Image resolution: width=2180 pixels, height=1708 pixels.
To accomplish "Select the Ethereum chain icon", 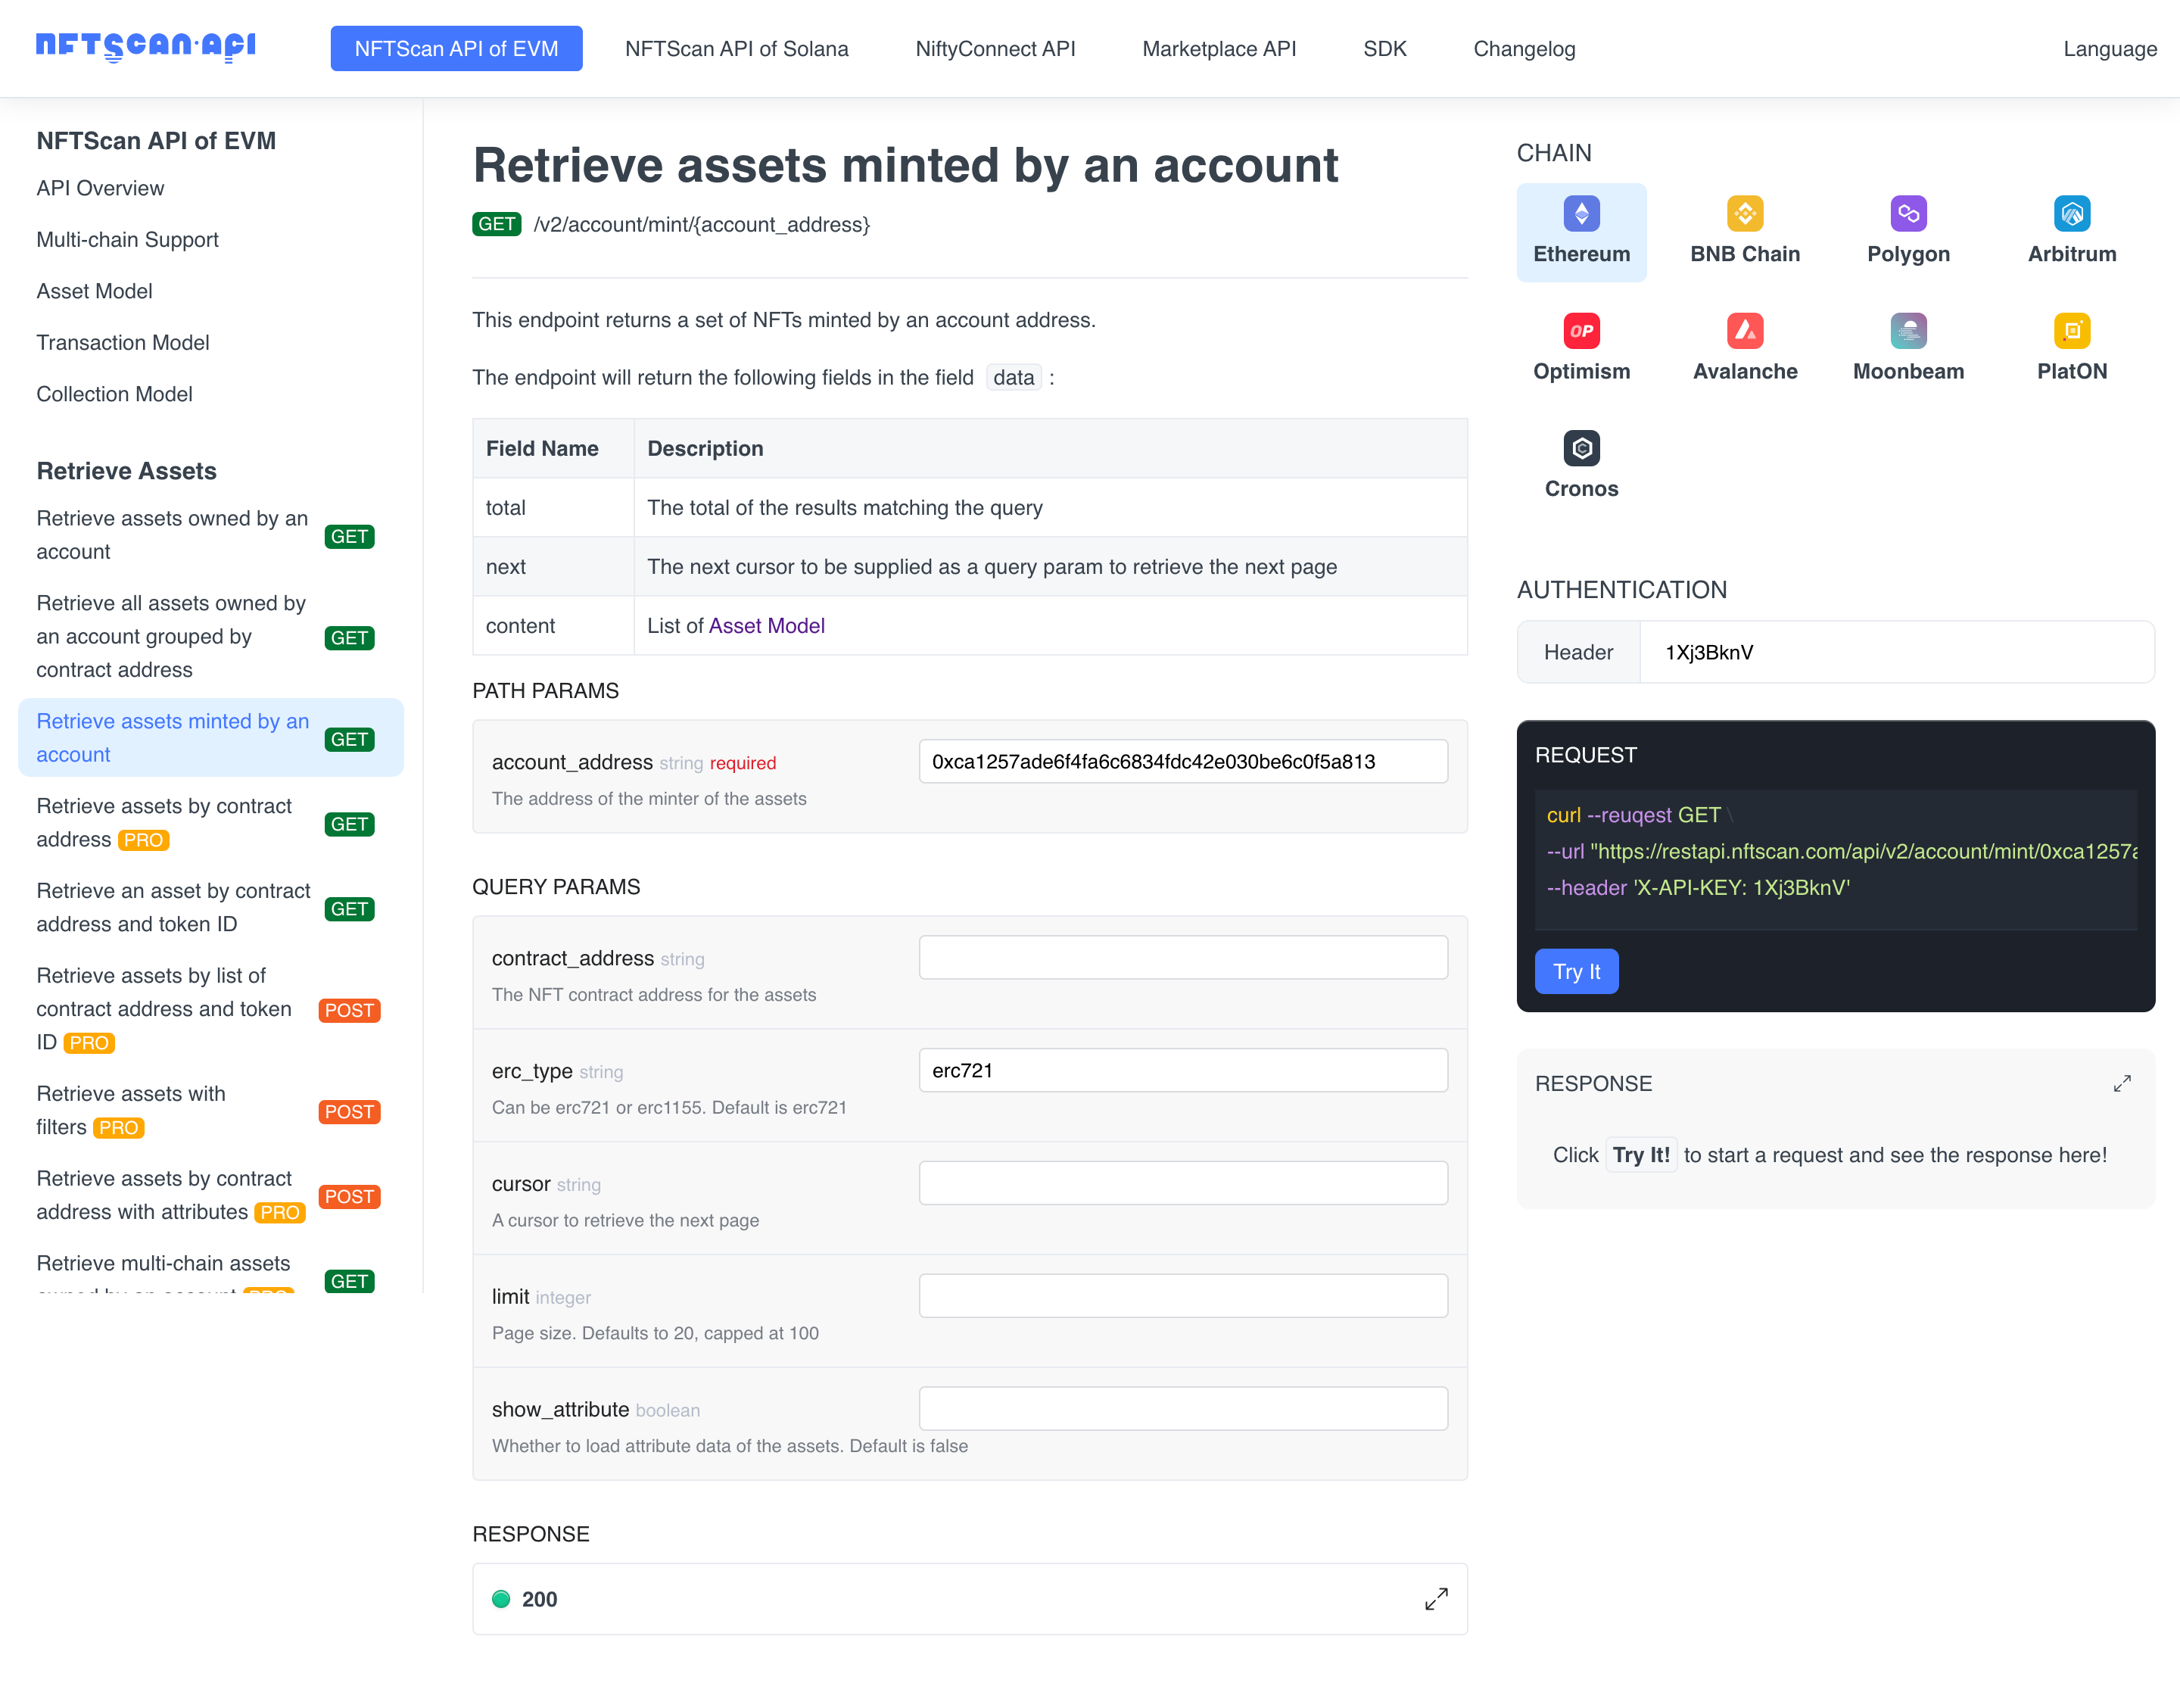I will [1580, 214].
